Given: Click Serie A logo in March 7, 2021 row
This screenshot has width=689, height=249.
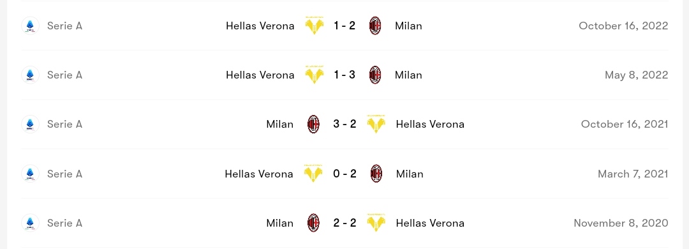Looking at the screenshot, I should 31,173.
